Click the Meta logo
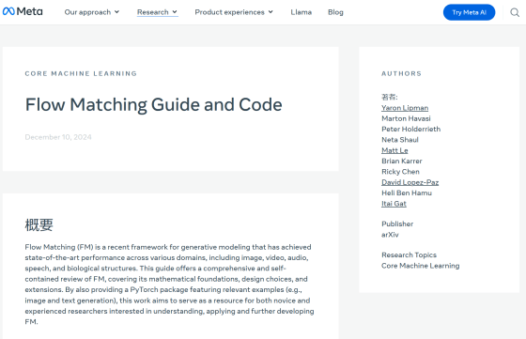The height and width of the screenshot is (339, 526). (23, 11)
